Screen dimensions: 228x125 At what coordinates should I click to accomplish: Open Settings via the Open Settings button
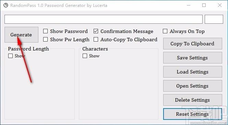(193, 86)
